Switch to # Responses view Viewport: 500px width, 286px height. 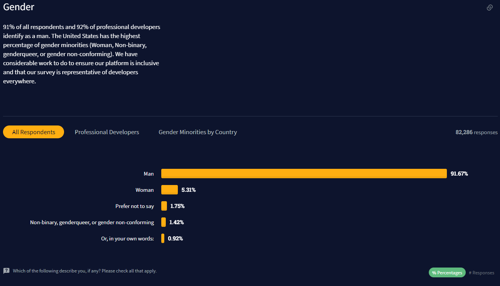(x=482, y=272)
